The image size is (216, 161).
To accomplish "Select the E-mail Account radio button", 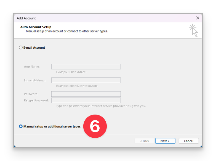I will pyautogui.click(x=21, y=48).
